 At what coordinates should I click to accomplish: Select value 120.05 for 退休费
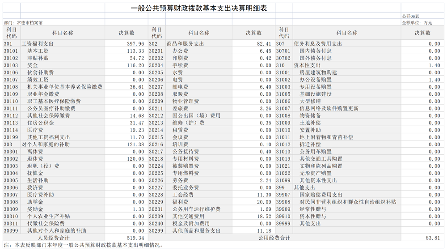[135, 158]
